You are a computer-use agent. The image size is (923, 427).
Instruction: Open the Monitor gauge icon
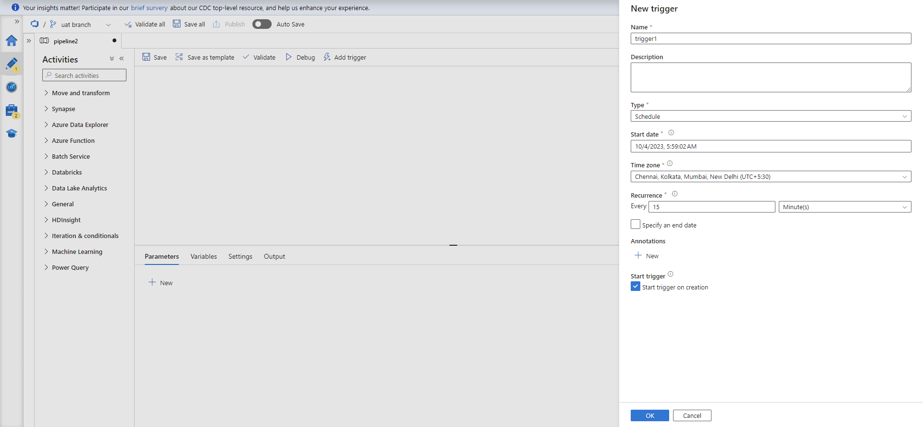pos(12,87)
